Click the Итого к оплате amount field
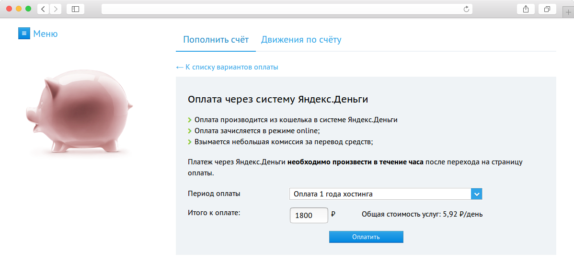 [309, 216]
